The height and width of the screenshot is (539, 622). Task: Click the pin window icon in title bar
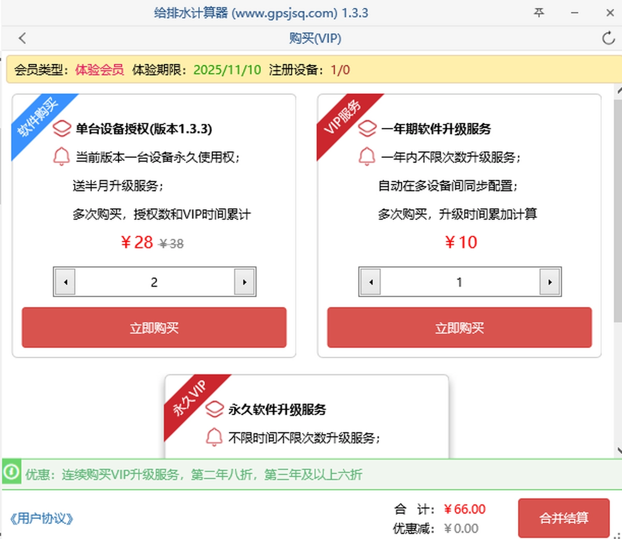pos(539,12)
